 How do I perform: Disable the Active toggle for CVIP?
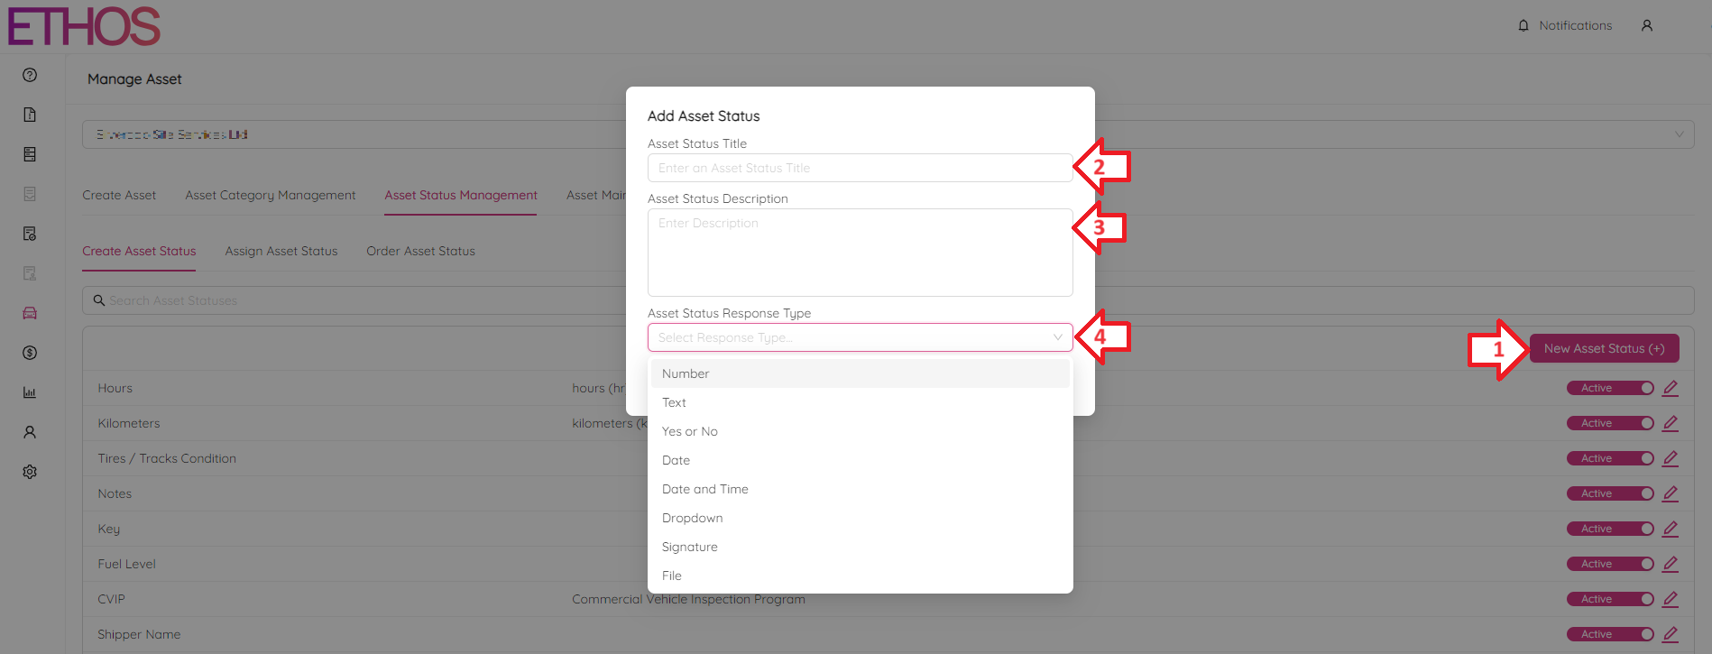point(1610,598)
